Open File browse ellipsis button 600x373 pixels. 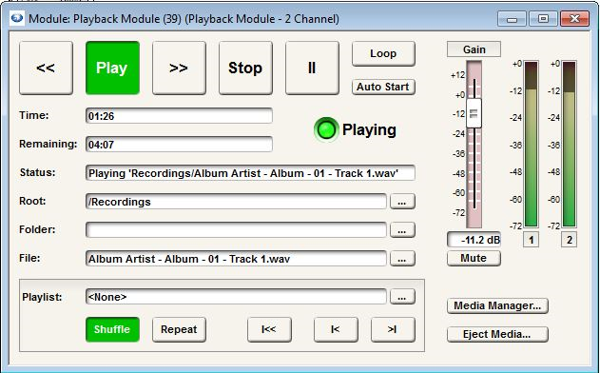[x=402, y=259]
